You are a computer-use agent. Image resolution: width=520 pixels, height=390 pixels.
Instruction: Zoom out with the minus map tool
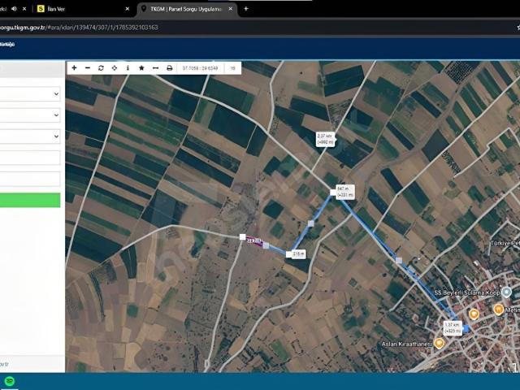click(88, 68)
